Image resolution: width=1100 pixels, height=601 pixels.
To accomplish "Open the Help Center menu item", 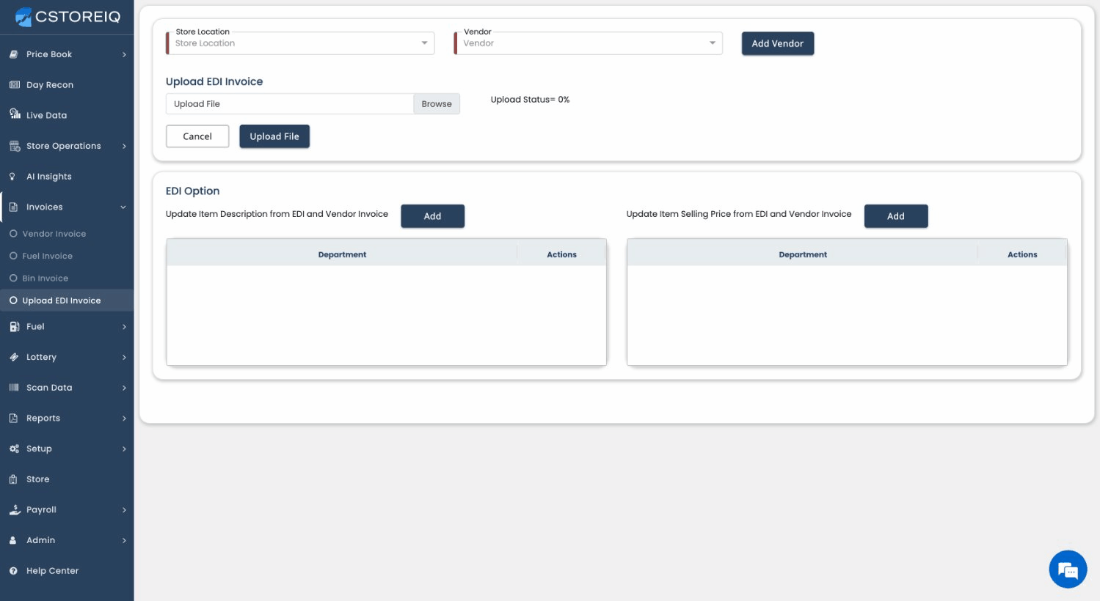I will 52,571.
